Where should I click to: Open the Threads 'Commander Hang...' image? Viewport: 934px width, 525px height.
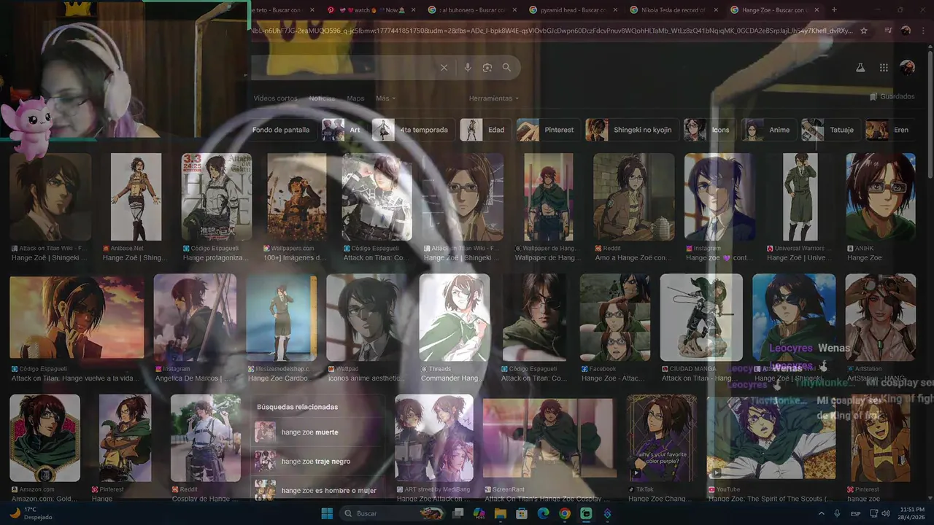click(454, 318)
